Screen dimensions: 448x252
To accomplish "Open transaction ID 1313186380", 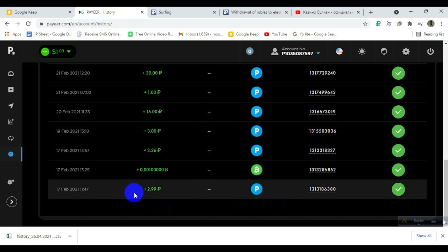I will tap(322, 189).
